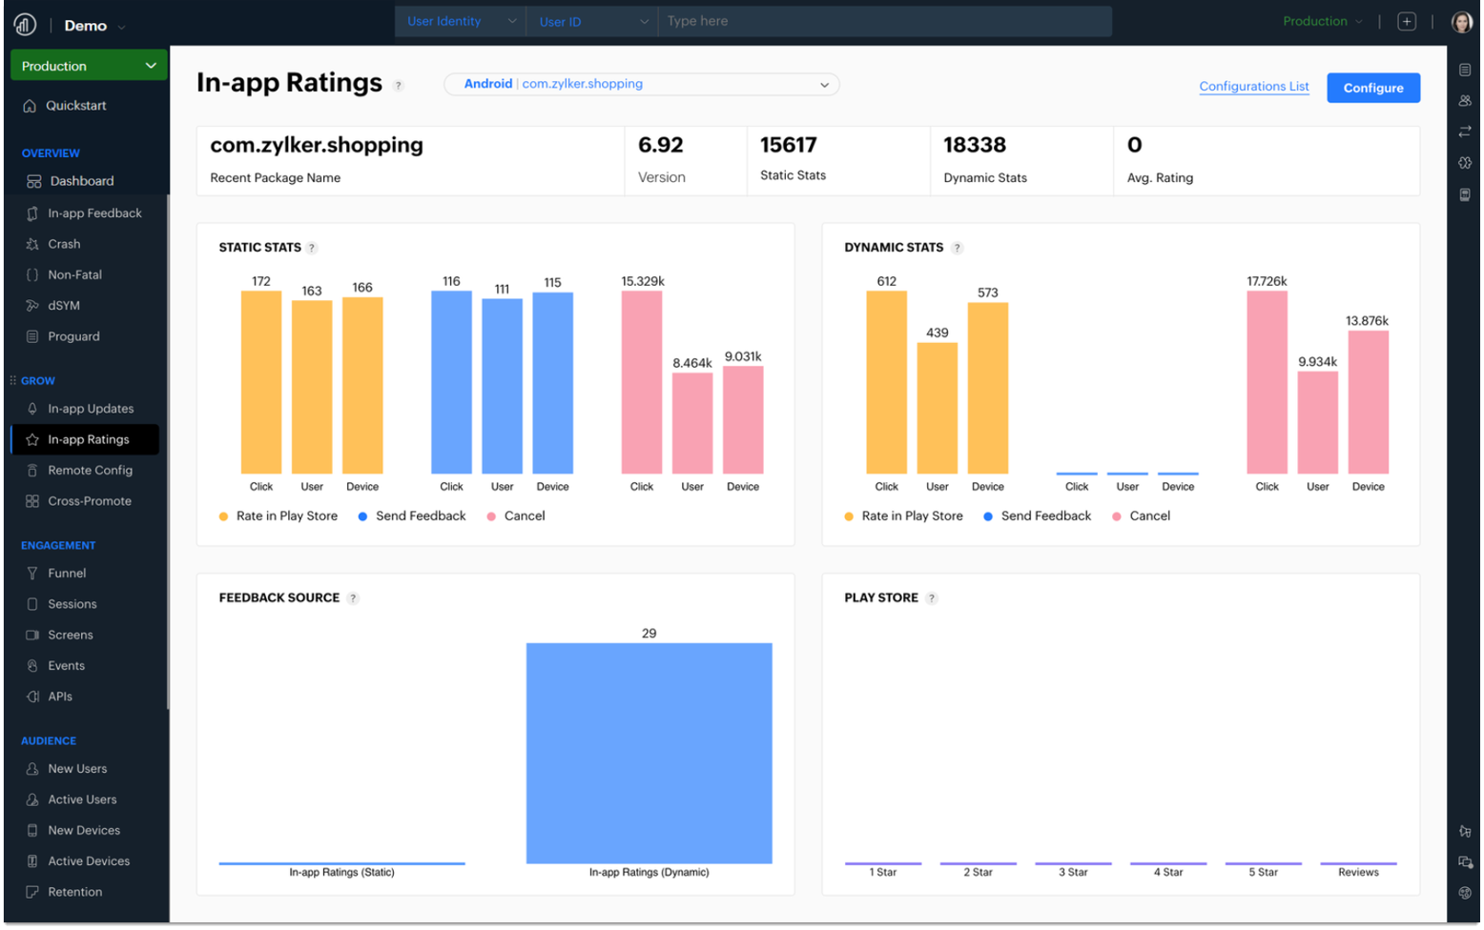This screenshot has width=1484, height=930.
Task: Click the blue Dynamic In-app Ratings bar
Action: 649,753
